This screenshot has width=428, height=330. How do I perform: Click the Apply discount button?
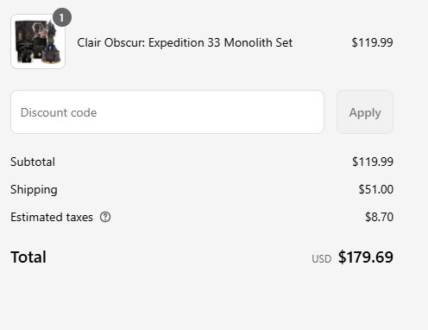point(365,112)
